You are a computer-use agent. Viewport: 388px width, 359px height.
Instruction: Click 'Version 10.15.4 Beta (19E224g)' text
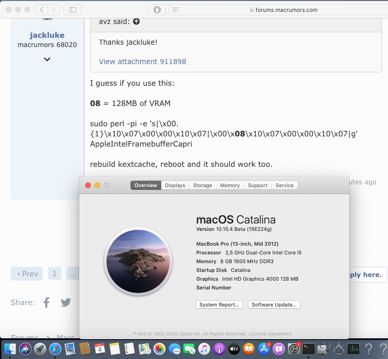(234, 229)
